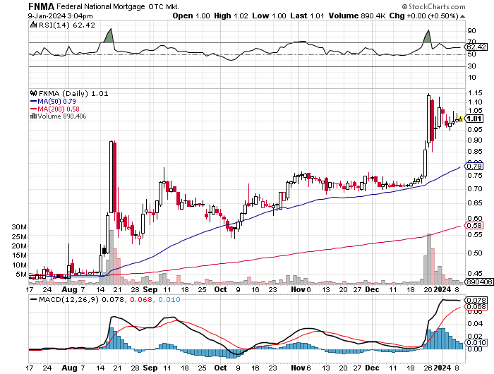Click the "Chg +0.00 (+0.50%)" change value

[x=423, y=16]
